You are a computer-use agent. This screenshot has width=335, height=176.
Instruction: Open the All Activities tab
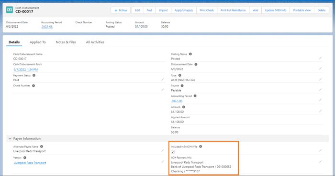coord(95,42)
